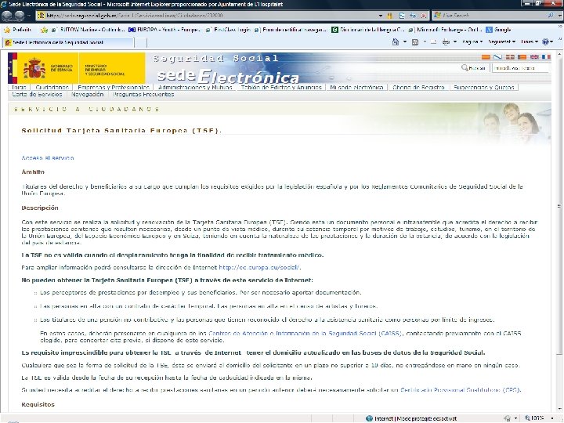The height and width of the screenshot is (423, 564).
Task: Click the page vertical scrollbar down arrow
Action: [559, 409]
